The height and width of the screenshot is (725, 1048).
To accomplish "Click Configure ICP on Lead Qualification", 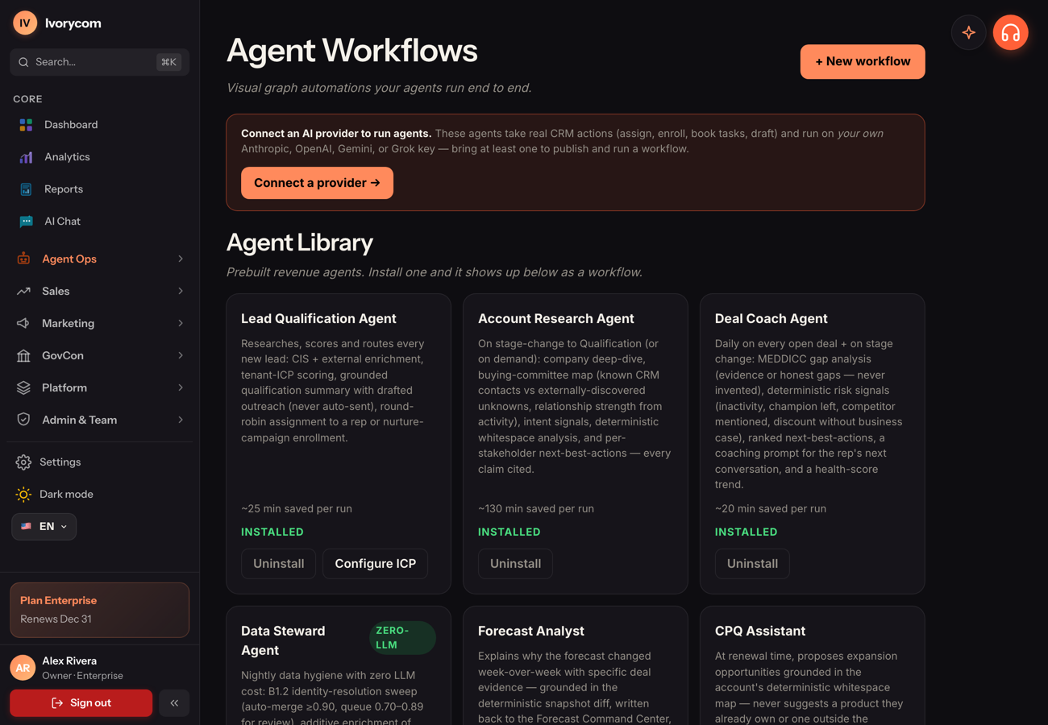I will tap(375, 564).
